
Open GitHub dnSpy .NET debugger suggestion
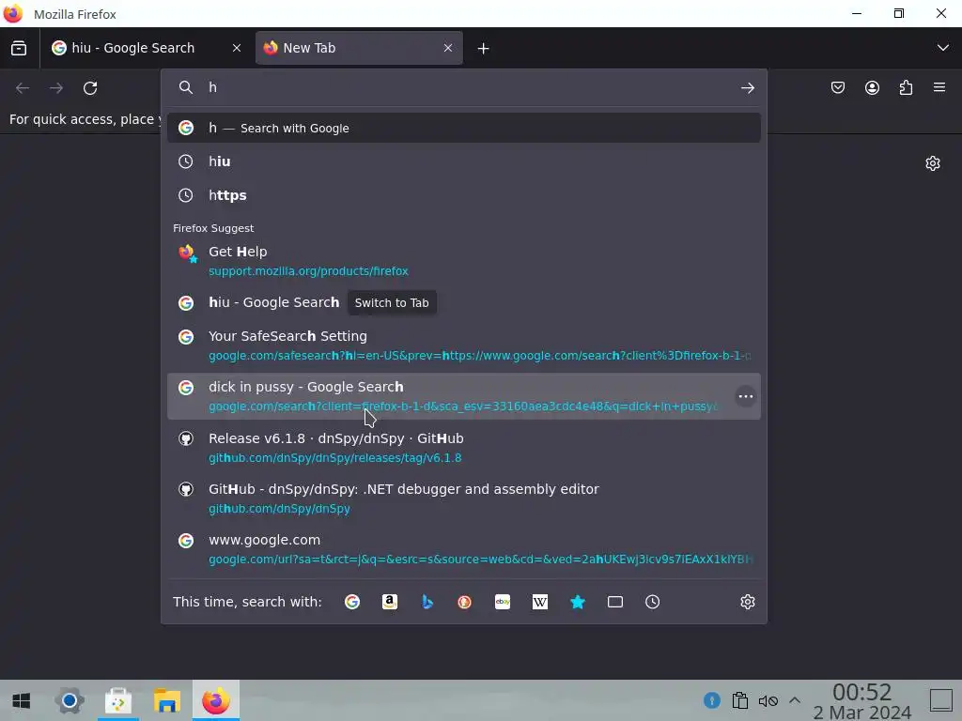[x=464, y=499]
